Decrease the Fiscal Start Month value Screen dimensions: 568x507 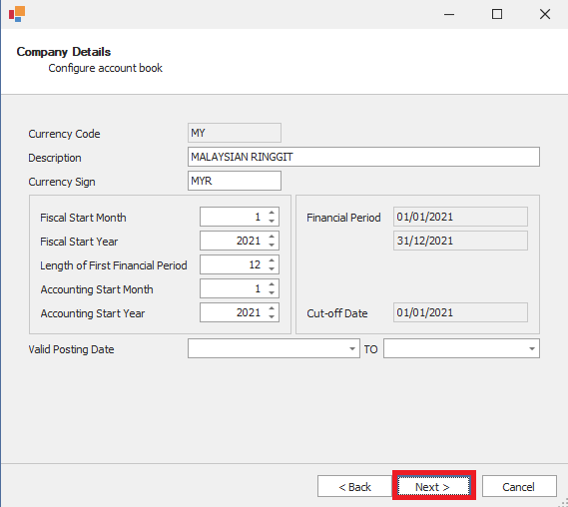pos(272,221)
